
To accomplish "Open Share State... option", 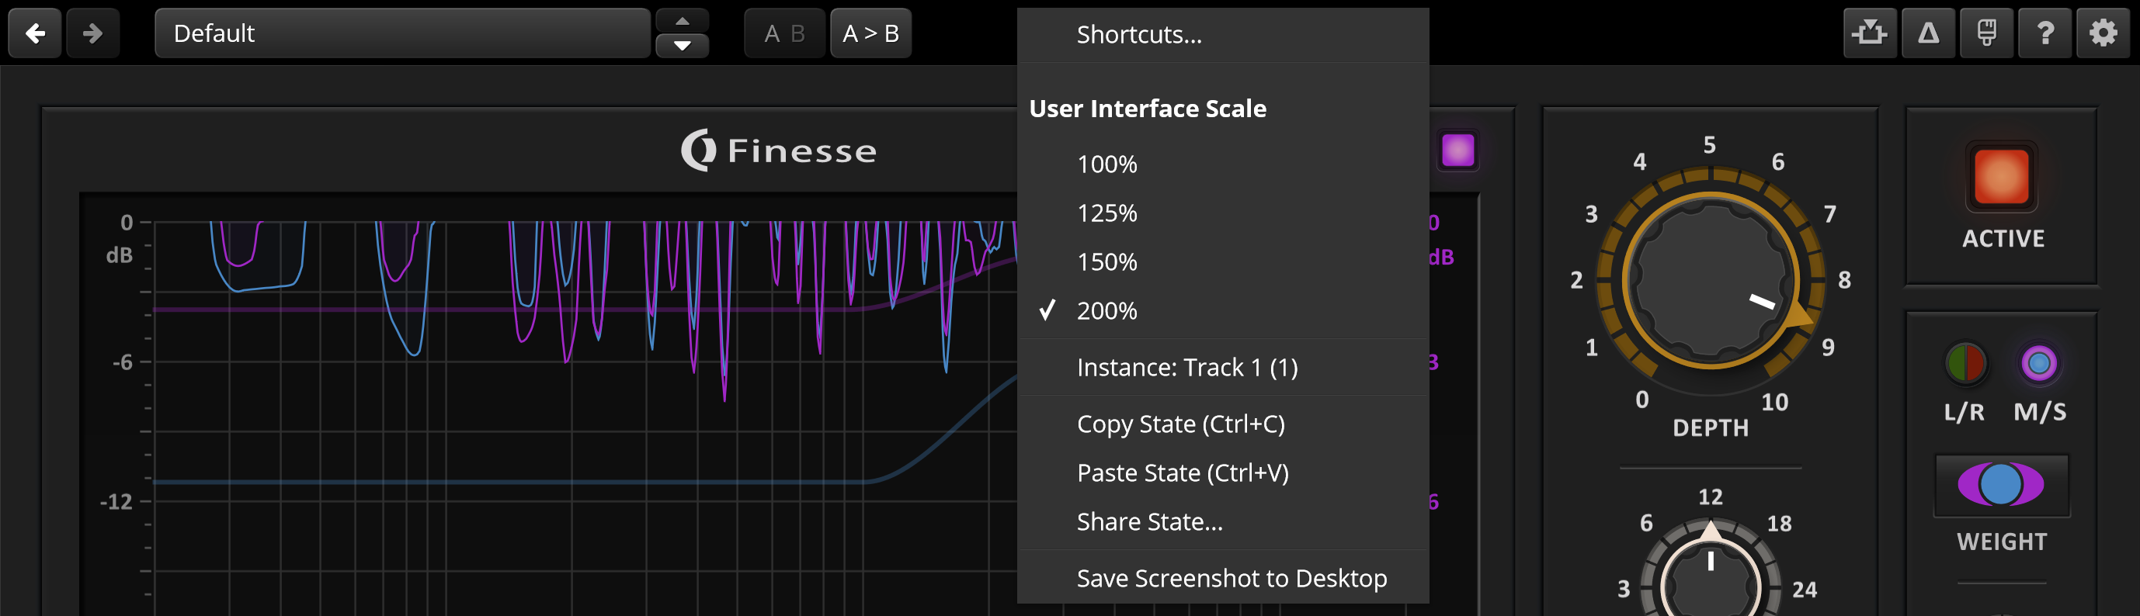I will 1223,522.
